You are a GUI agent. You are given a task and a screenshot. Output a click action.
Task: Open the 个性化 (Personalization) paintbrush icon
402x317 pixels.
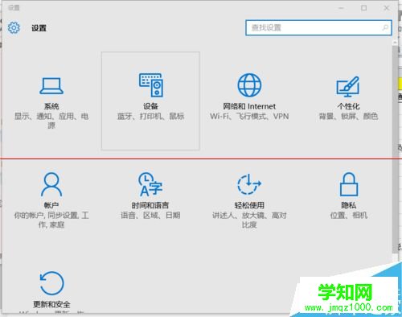point(348,86)
